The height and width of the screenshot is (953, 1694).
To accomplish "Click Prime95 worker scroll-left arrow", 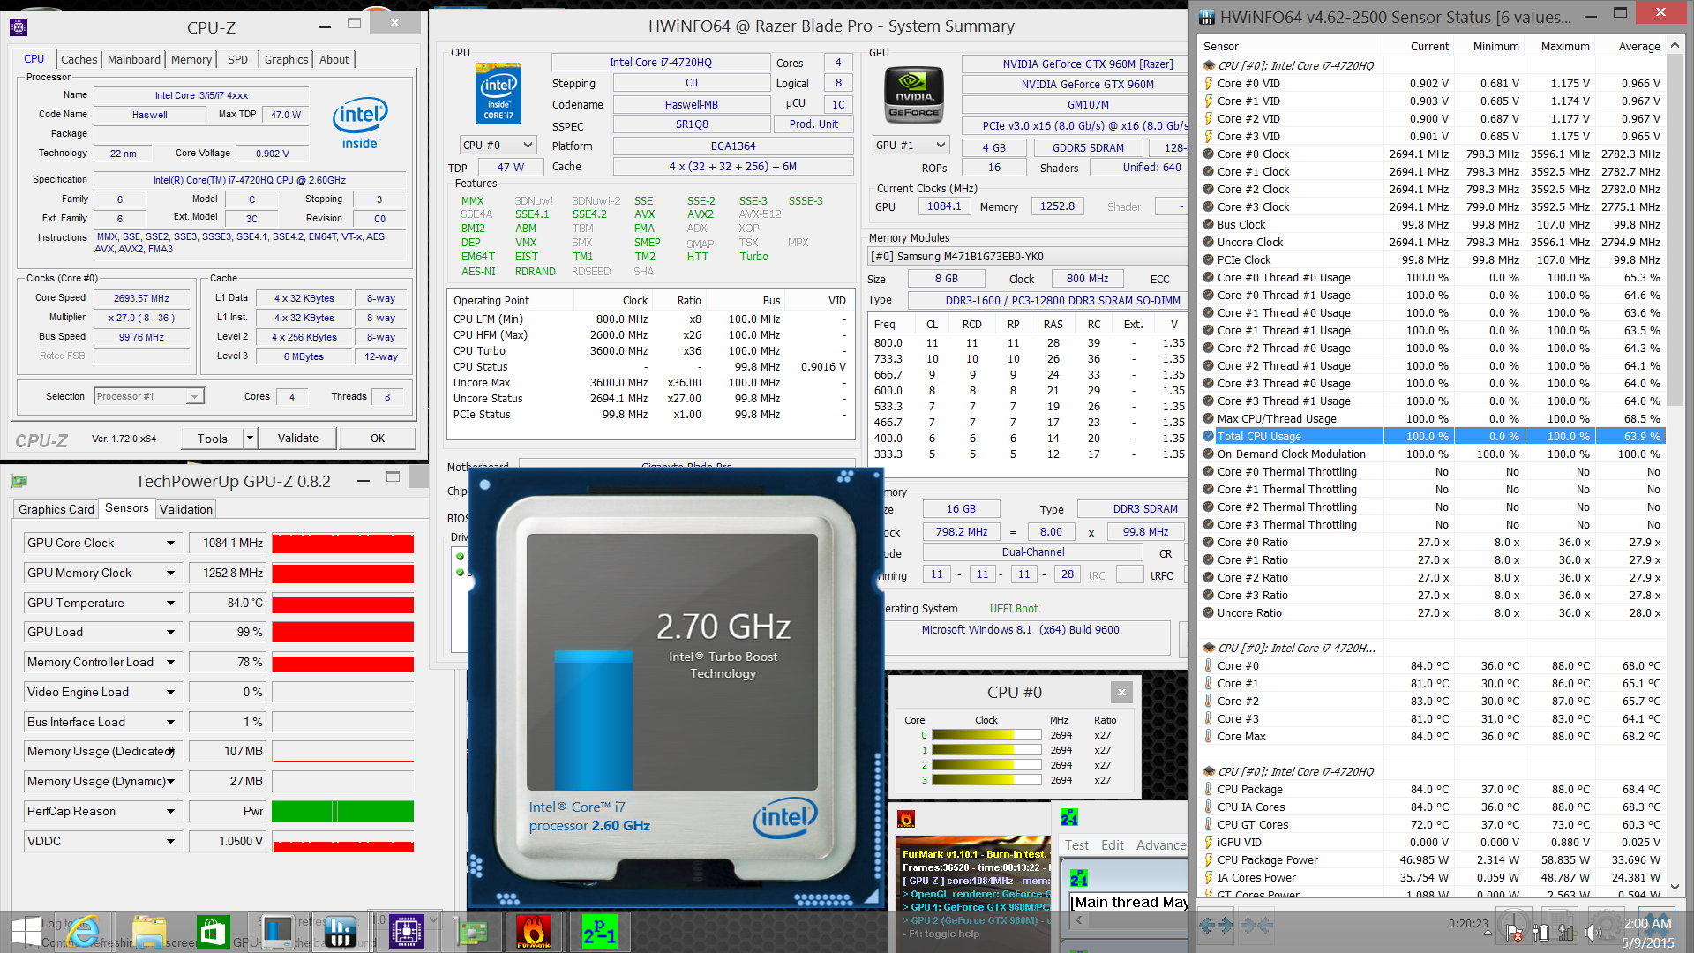I will [x=1078, y=920].
